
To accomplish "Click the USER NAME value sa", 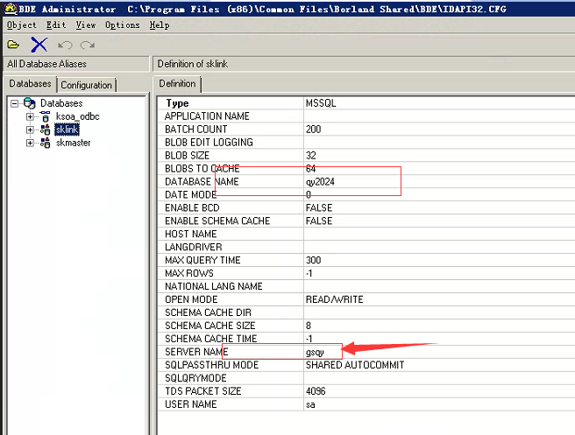I will [x=310, y=404].
